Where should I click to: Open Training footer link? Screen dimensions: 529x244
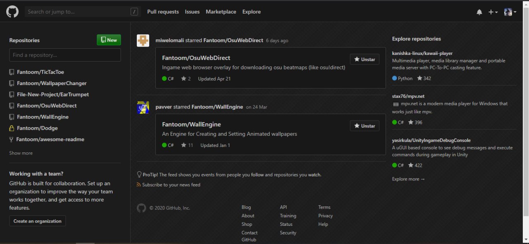click(x=288, y=216)
